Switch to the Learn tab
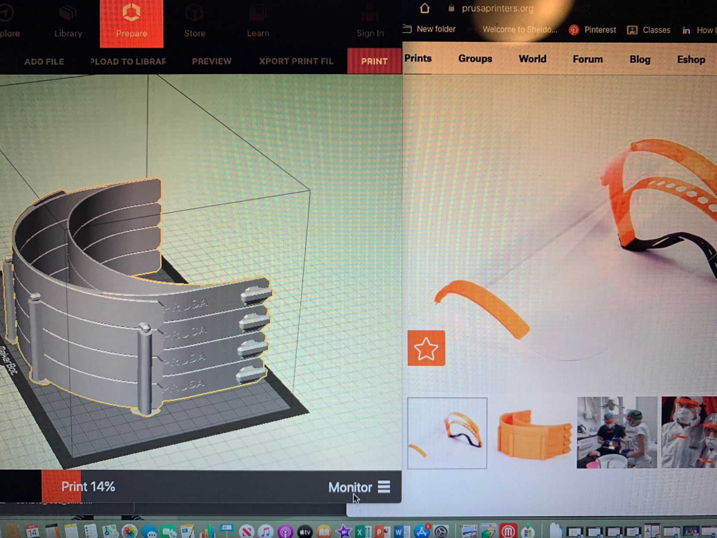This screenshot has width=717, height=538. [258, 22]
